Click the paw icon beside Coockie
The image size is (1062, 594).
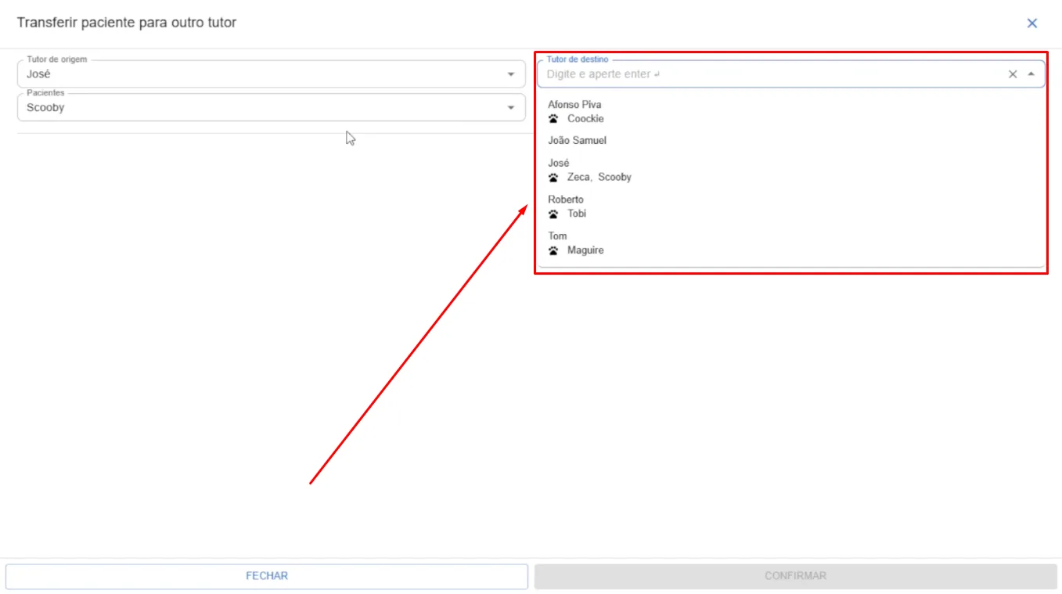tap(553, 119)
